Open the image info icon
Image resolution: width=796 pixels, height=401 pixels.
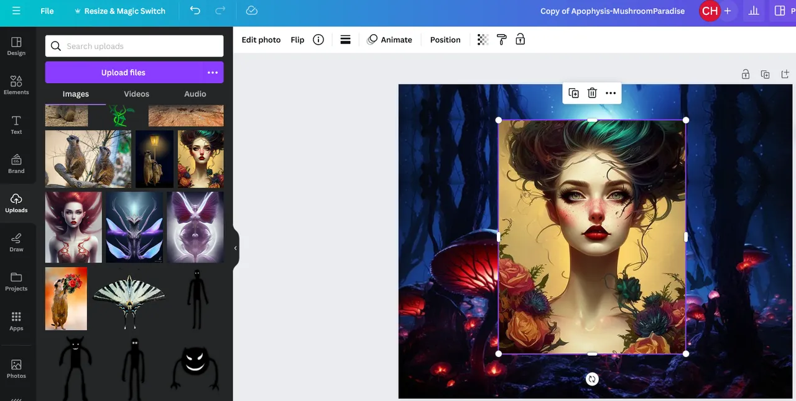tap(318, 40)
